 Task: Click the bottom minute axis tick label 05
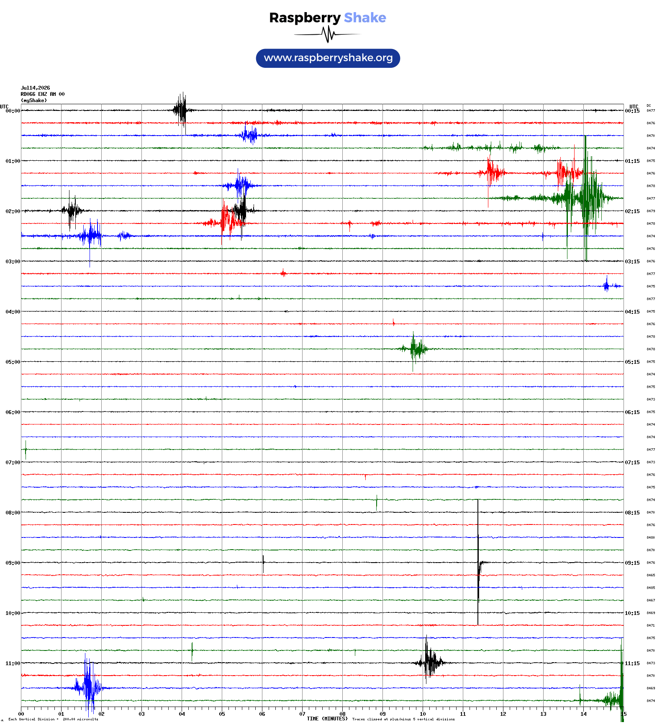[x=222, y=714]
